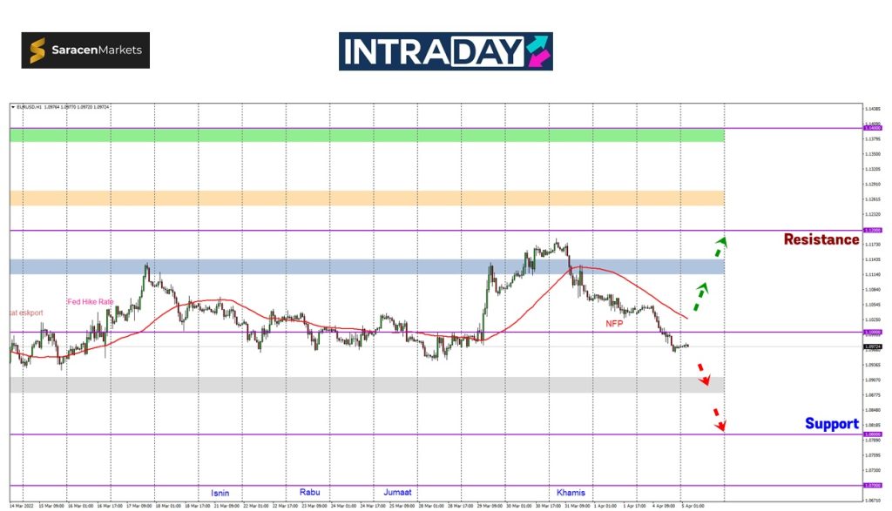Click the Rabu day label
This screenshot has height=511, width=892.
tap(309, 492)
